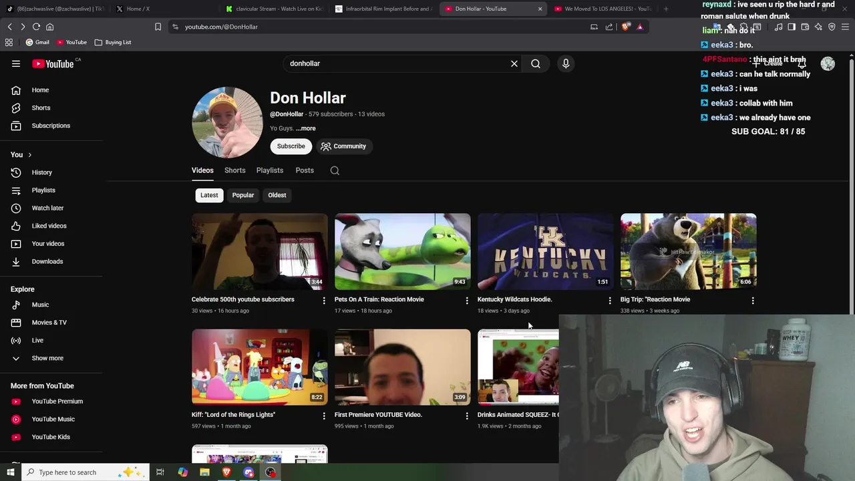The width and height of the screenshot is (855, 481).
Task: Open the bookmarks bar apps grid
Action: point(9,42)
